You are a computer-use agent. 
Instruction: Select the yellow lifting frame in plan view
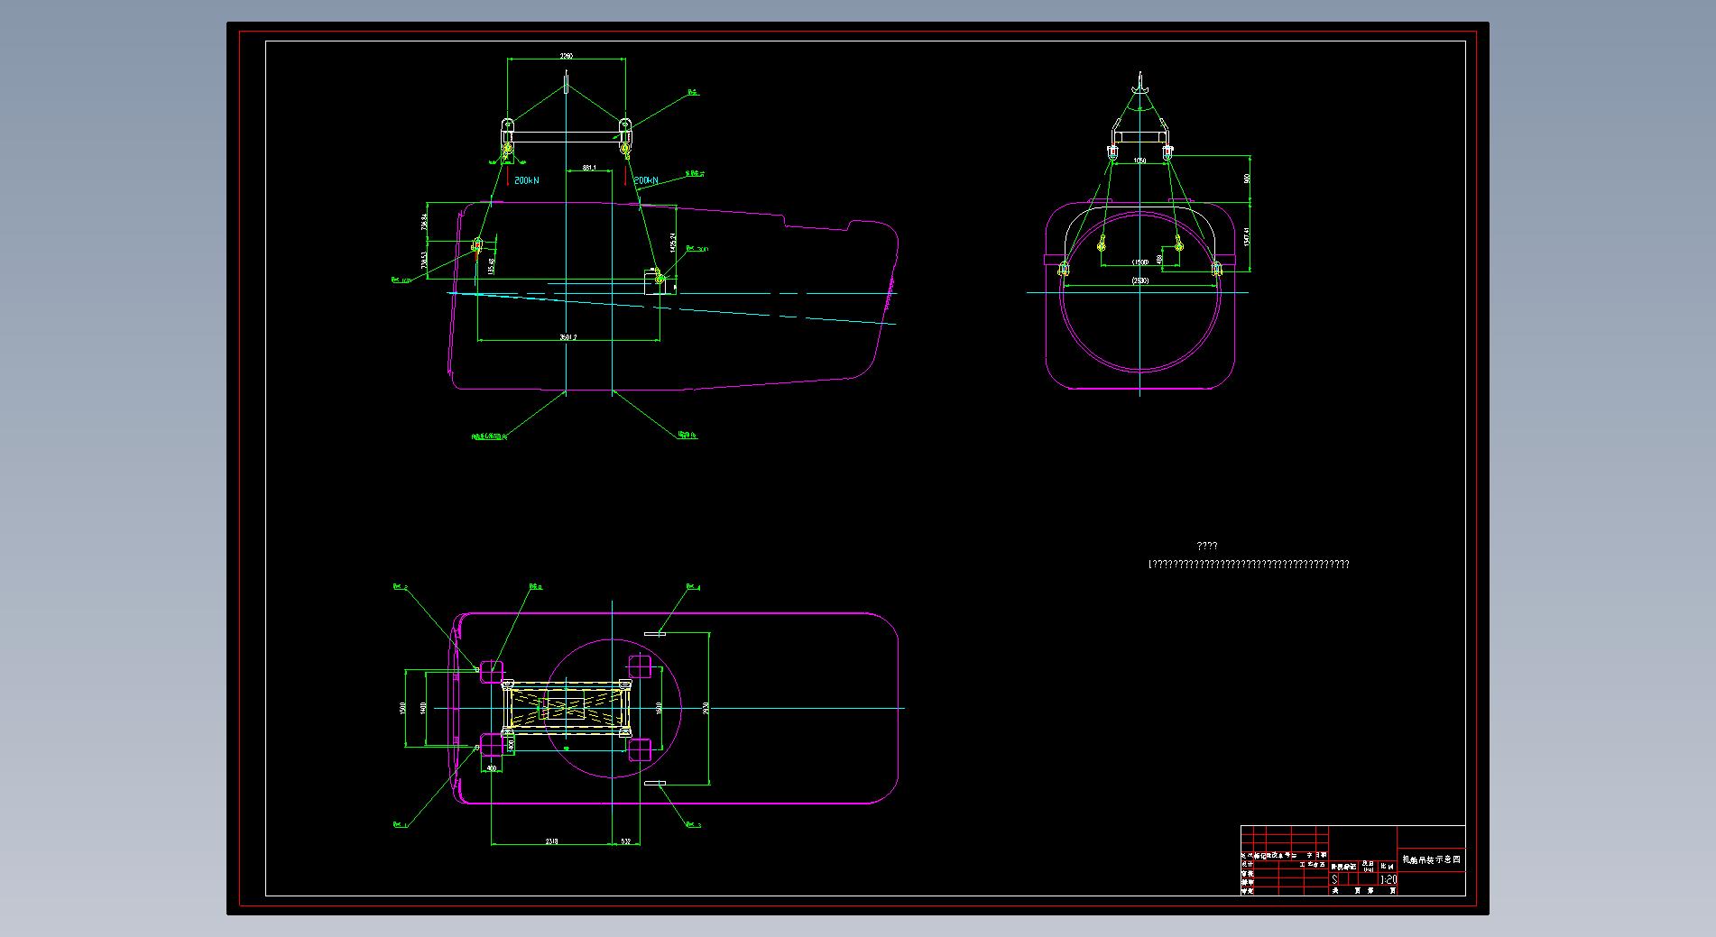click(566, 706)
